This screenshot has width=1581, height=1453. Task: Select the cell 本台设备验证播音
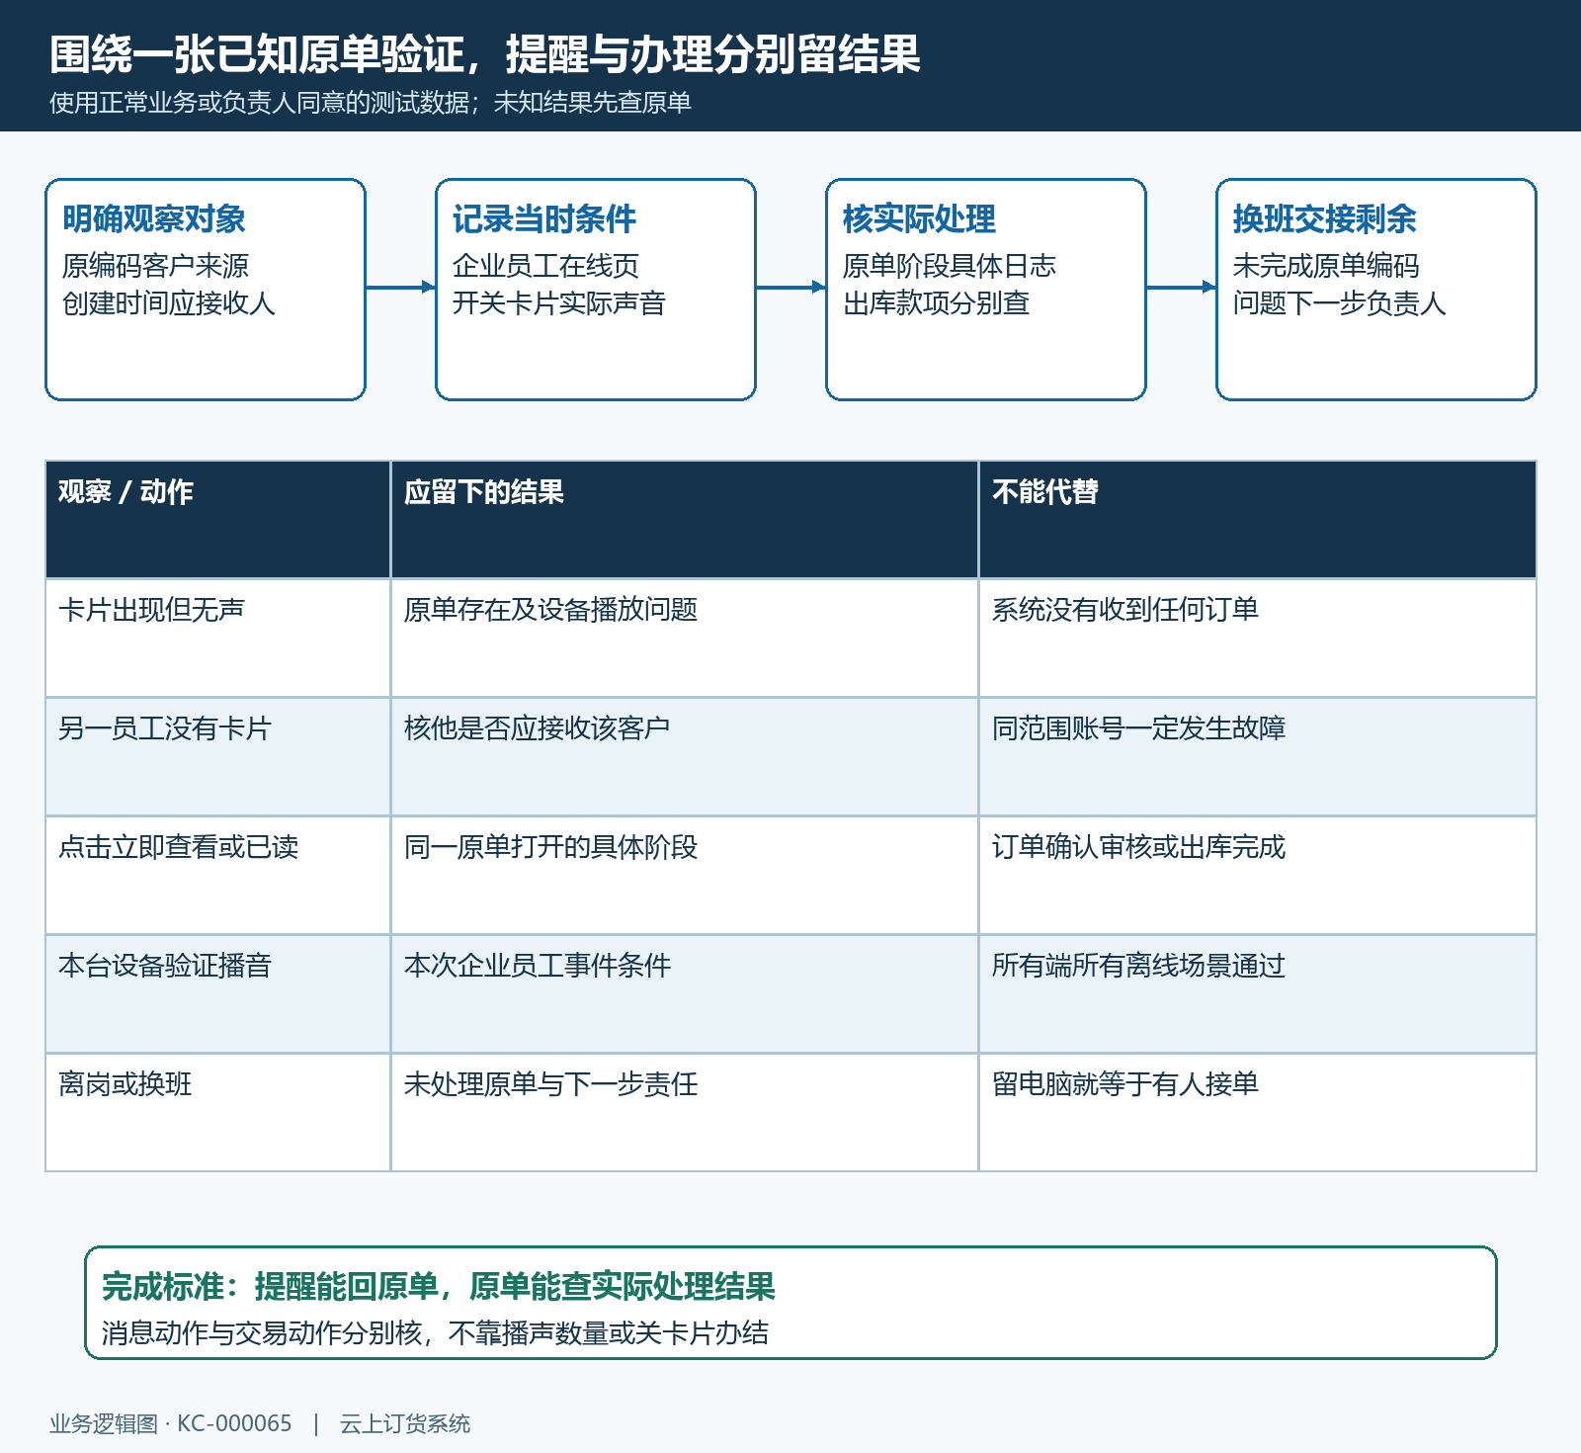coord(217,993)
